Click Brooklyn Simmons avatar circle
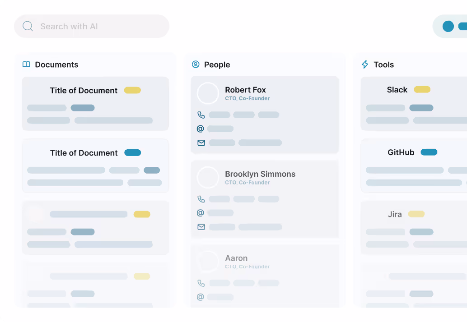Viewport: 467px width, 322px height. (208, 178)
